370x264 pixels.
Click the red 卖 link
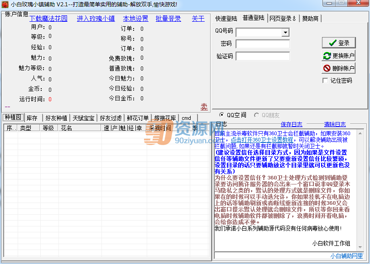204,107
